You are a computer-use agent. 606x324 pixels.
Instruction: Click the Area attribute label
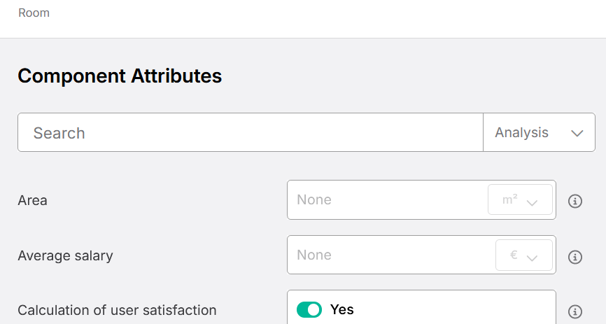(x=32, y=200)
